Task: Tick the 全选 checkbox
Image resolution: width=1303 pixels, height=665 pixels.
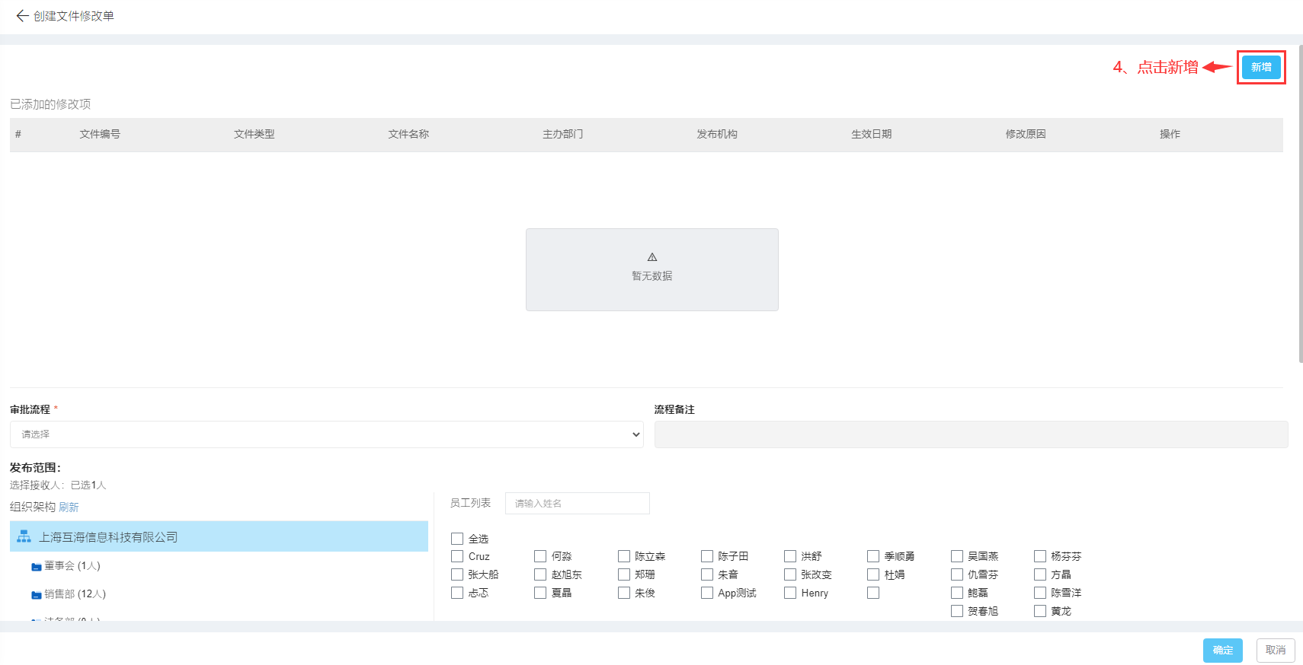Action: pos(457,539)
